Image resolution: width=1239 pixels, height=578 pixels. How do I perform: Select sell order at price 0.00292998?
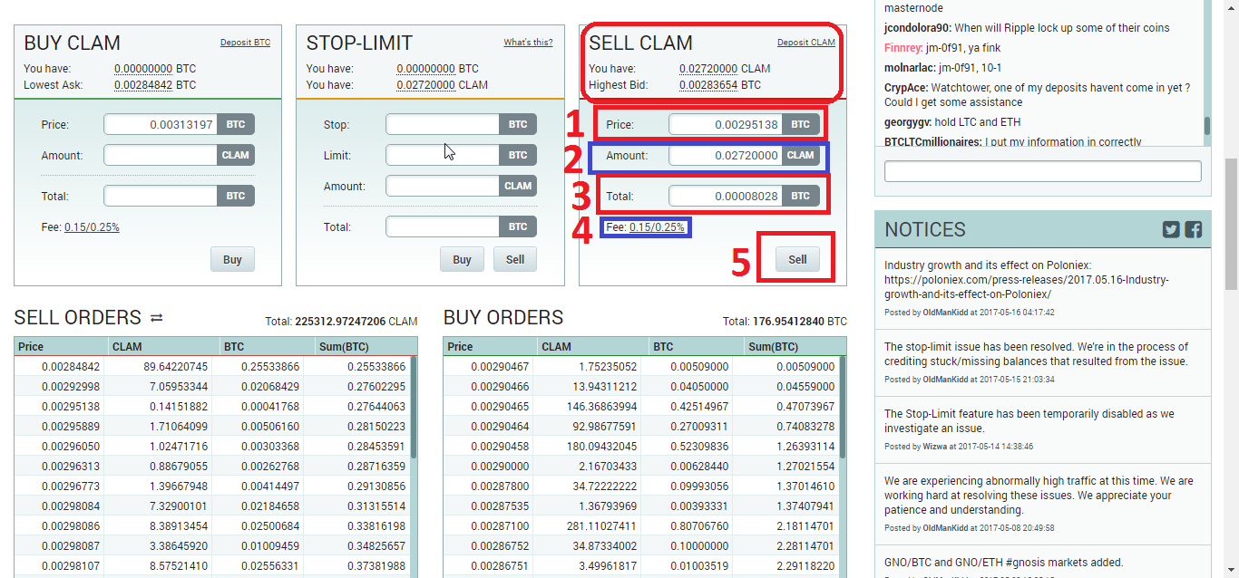click(x=213, y=387)
